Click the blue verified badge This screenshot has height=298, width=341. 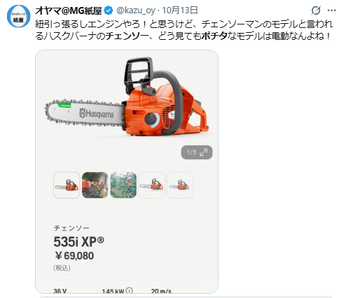tap(109, 10)
